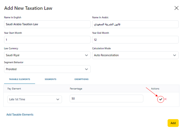Click the Auto Reconciliation chevron arrow

174,55
